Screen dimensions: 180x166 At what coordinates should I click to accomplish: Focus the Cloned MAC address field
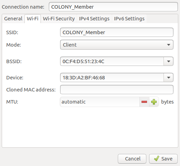tap(117, 90)
